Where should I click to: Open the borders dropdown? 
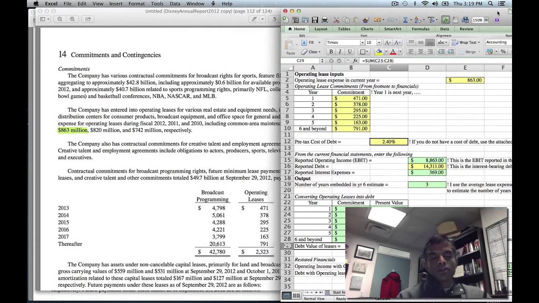pos(367,51)
